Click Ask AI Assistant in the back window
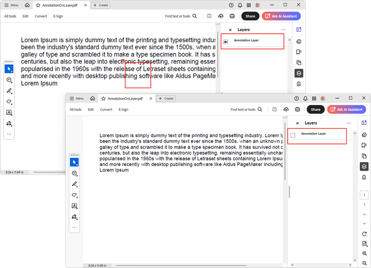371x268 pixels. tap(281, 16)
